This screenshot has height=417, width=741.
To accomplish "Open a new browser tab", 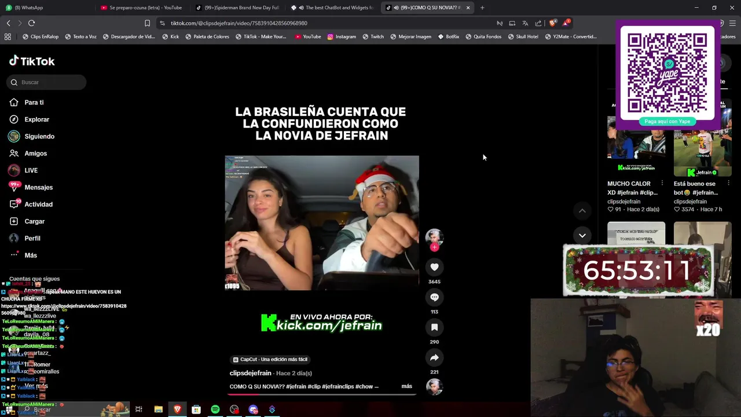I will [x=482, y=8].
